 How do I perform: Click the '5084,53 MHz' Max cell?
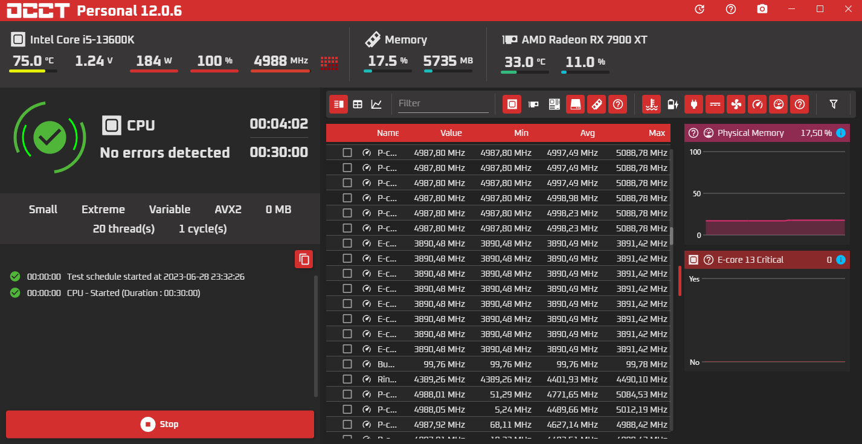(x=642, y=394)
